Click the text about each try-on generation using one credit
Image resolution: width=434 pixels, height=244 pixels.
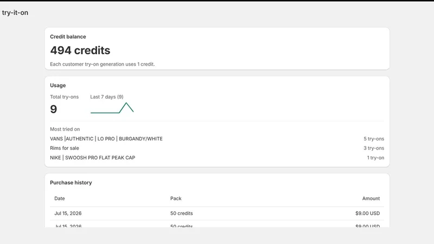102,64
